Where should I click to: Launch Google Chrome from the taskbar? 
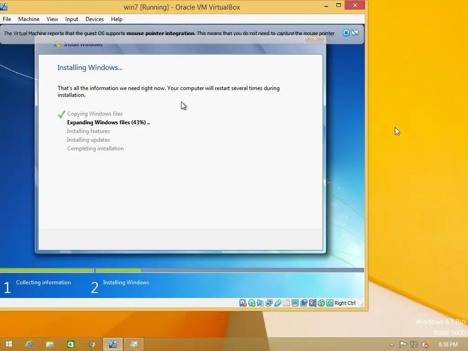[x=91, y=344]
